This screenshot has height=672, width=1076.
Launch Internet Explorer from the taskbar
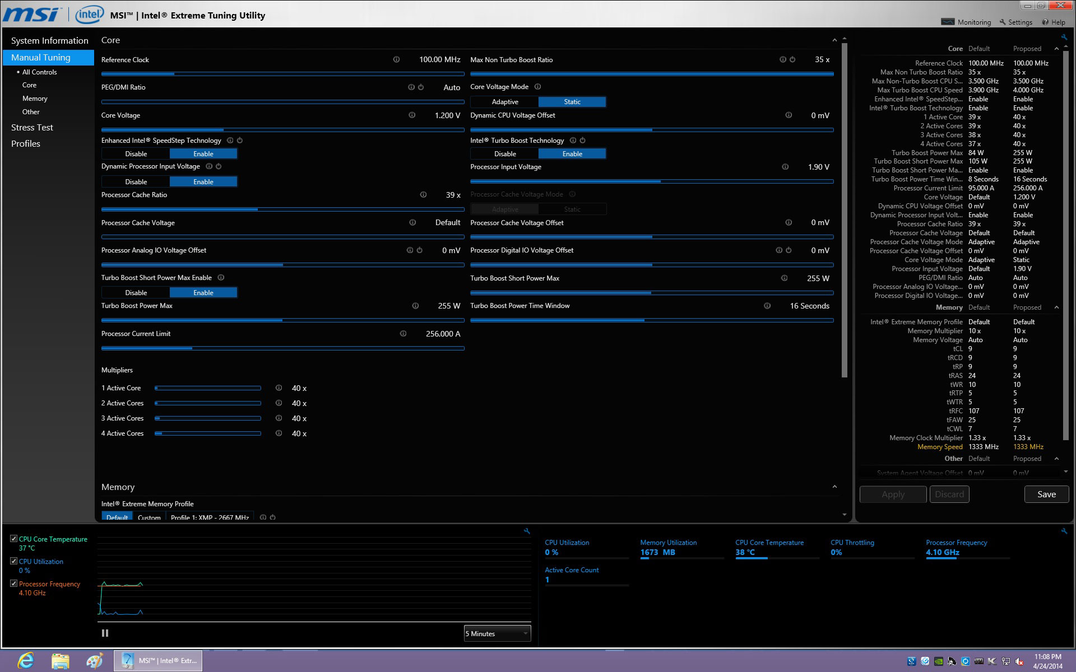click(25, 660)
